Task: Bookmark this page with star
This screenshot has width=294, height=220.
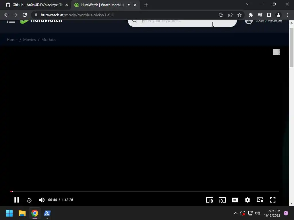Action: tap(239, 15)
